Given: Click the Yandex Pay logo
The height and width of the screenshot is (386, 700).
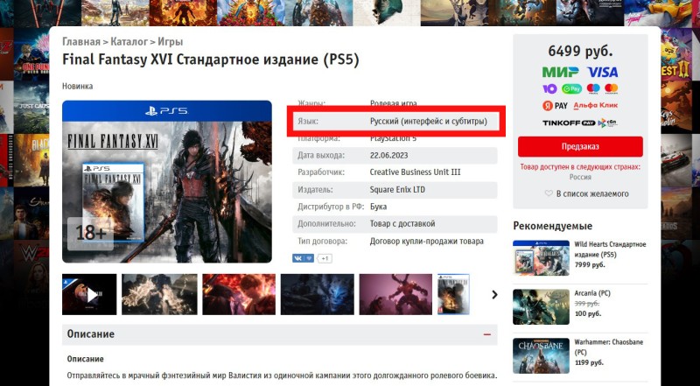Looking at the screenshot, I should pyautogui.click(x=555, y=106).
